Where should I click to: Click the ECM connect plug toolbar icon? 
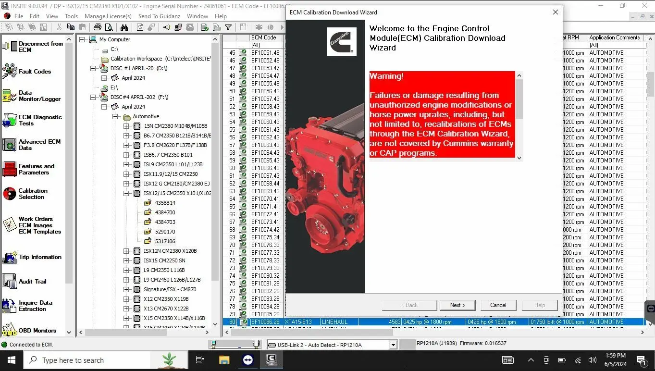(167, 27)
